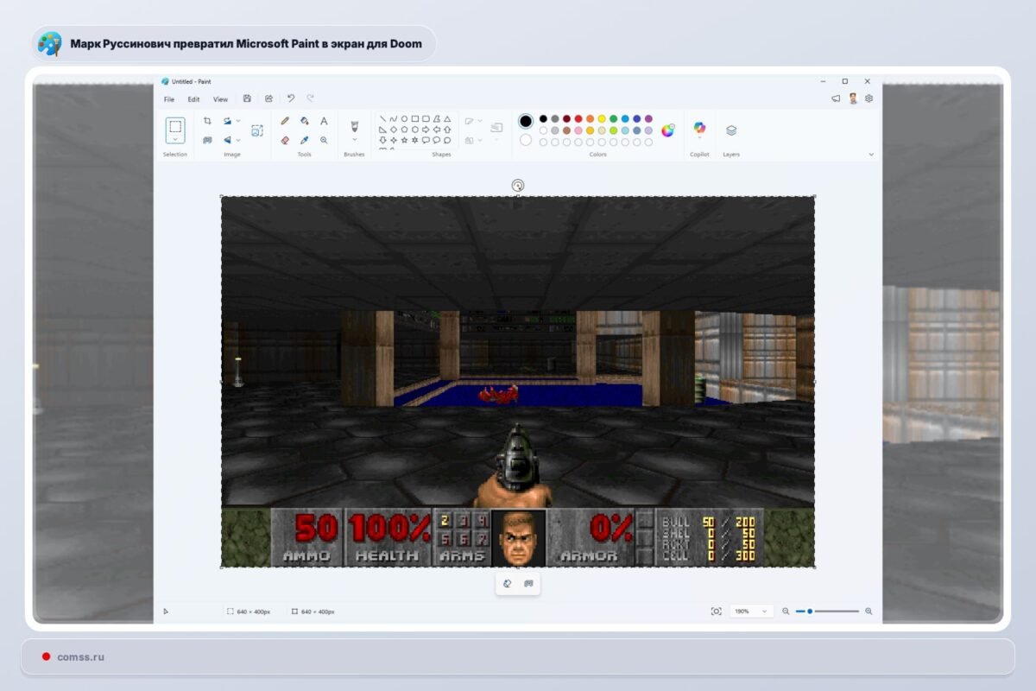Open the Rotate options dropdown arrow
1036x691 pixels.
click(238, 121)
